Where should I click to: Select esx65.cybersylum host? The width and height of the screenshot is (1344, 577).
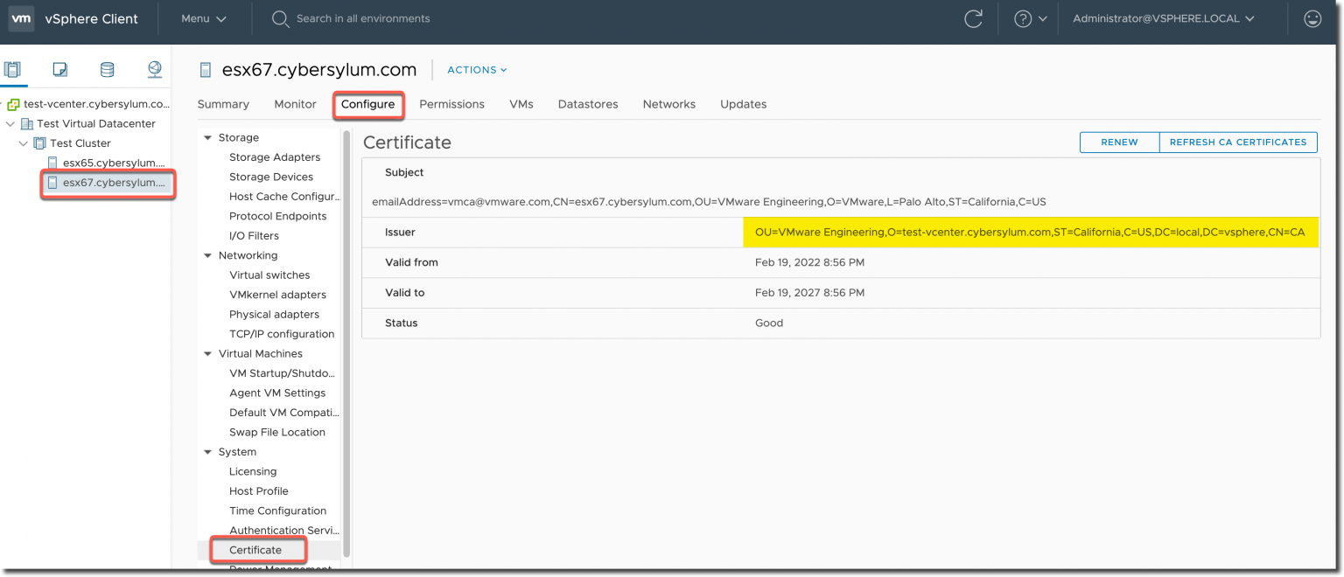point(114,163)
